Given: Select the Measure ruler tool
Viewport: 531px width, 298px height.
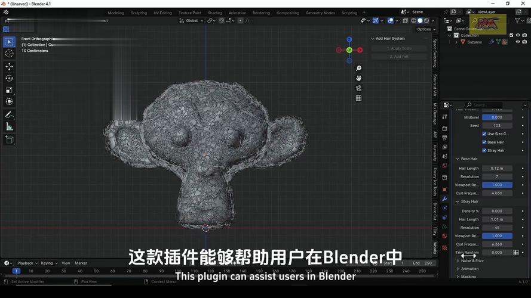Looking at the screenshot, I should pos(9,127).
